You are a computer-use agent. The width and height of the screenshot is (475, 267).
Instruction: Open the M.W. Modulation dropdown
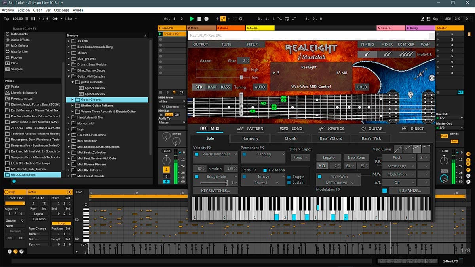pyautogui.click(x=399, y=174)
